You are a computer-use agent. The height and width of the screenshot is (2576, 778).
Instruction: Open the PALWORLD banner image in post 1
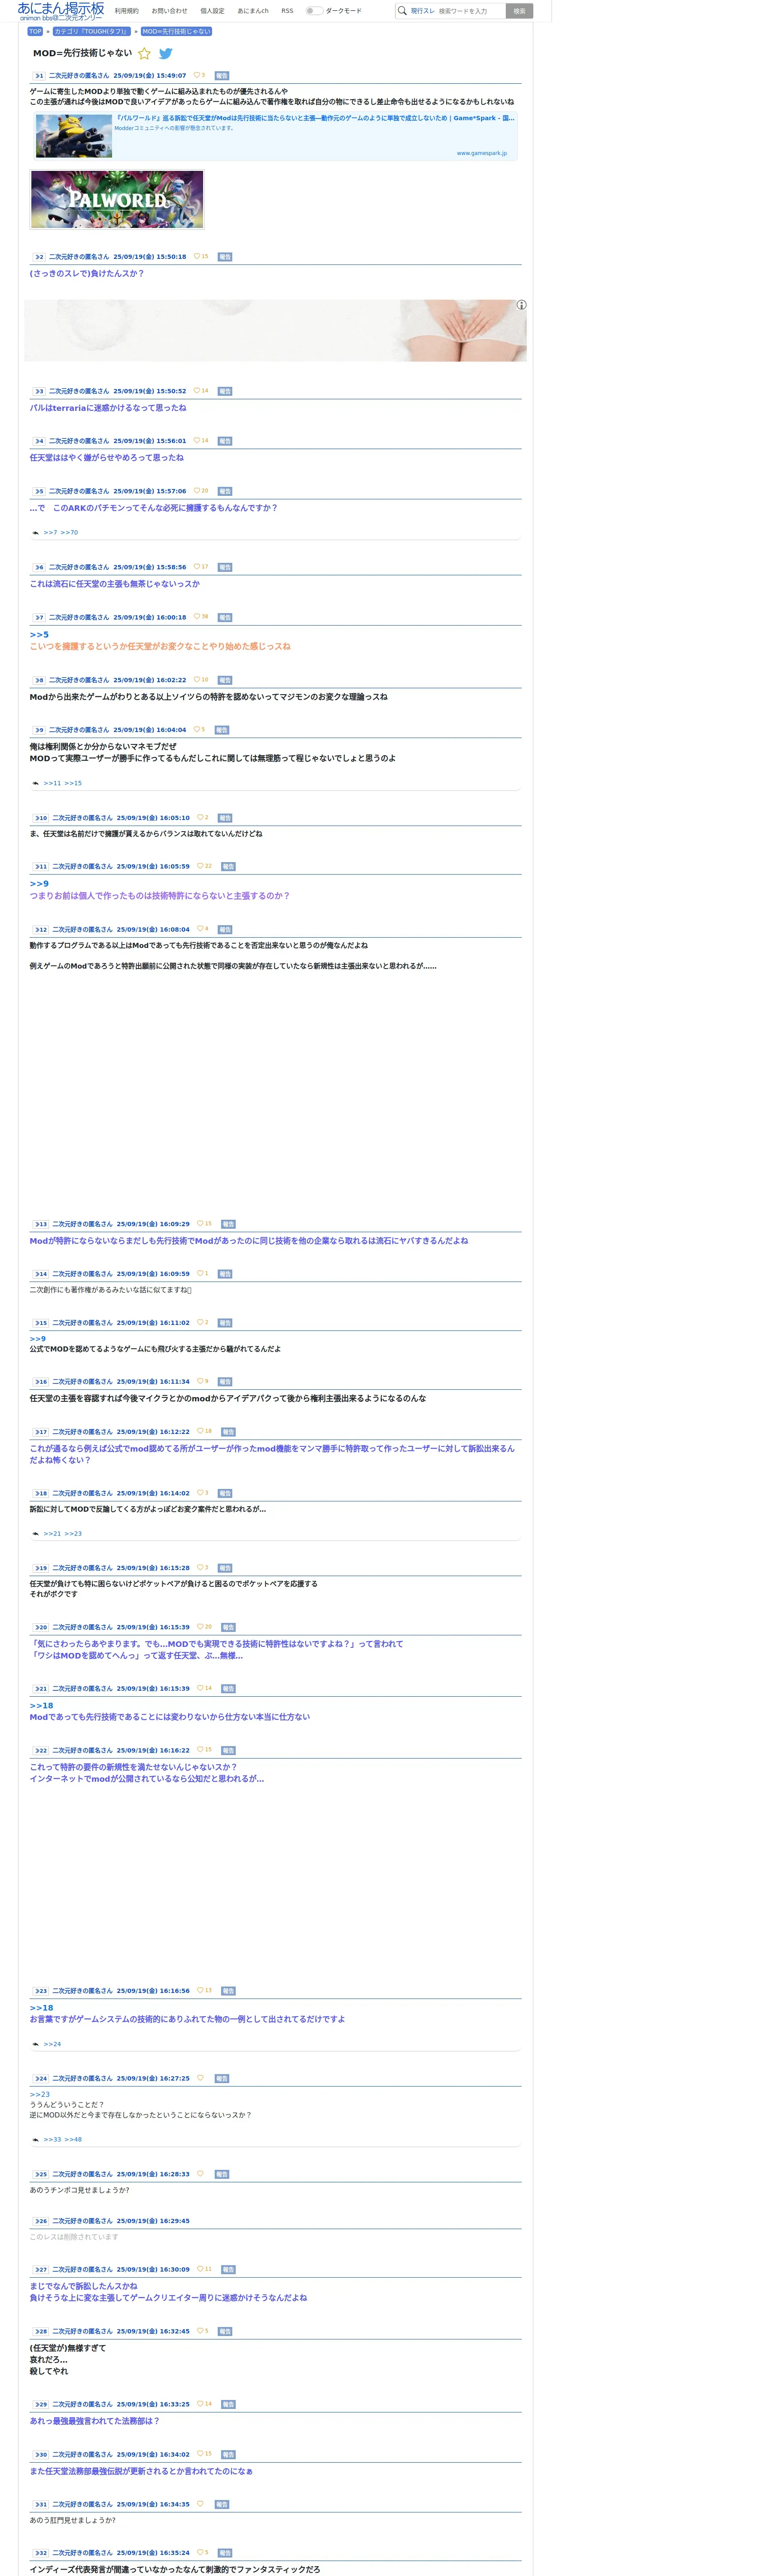tap(117, 199)
